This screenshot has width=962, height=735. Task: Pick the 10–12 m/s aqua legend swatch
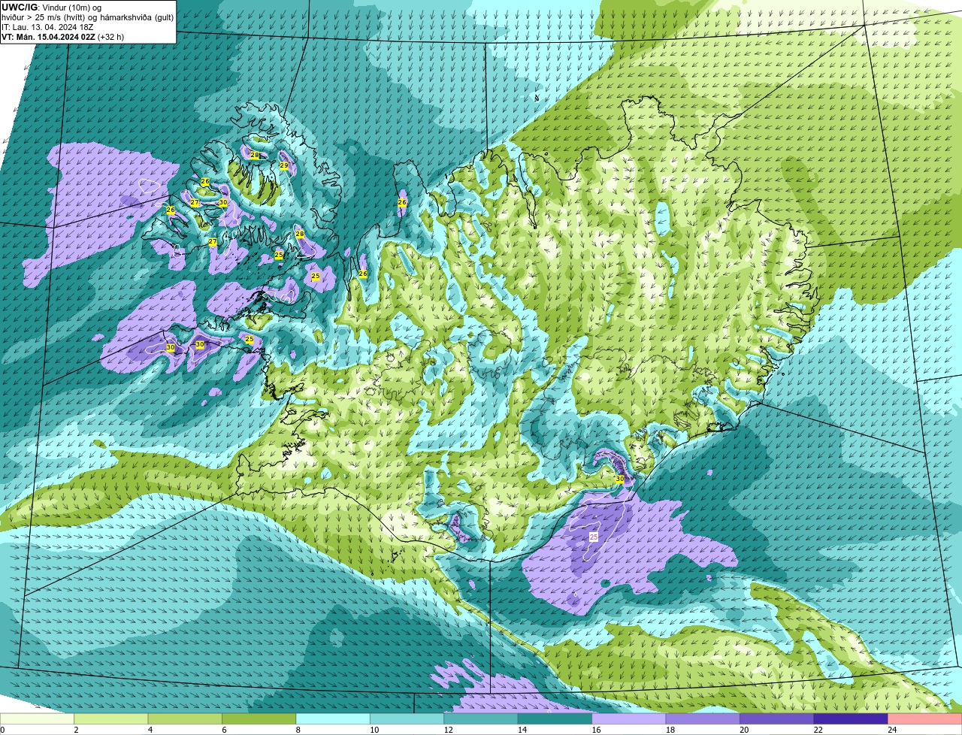[407, 718]
